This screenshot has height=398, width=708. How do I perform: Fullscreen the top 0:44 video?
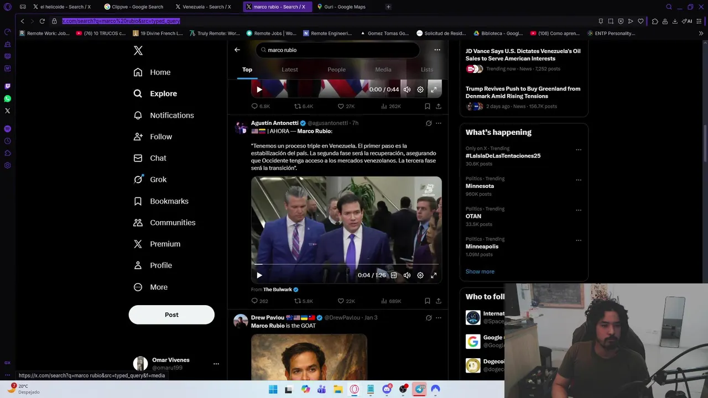434,90
